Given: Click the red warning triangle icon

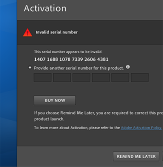Looking at the screenshot, I should click(x=28, y=33).
